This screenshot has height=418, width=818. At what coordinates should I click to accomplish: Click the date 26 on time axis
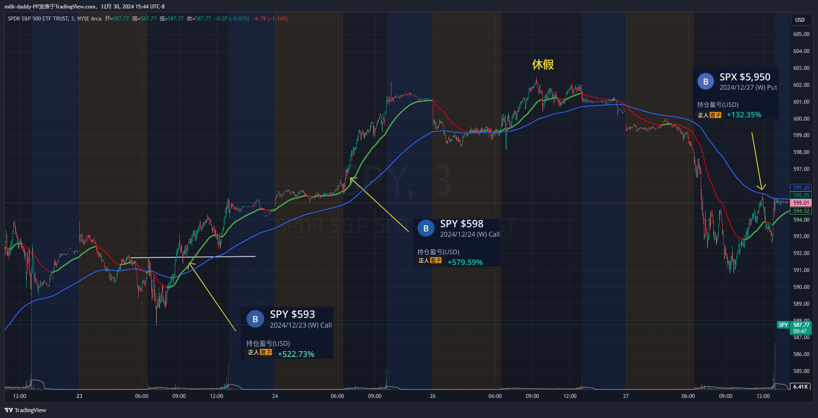point(432,396)
